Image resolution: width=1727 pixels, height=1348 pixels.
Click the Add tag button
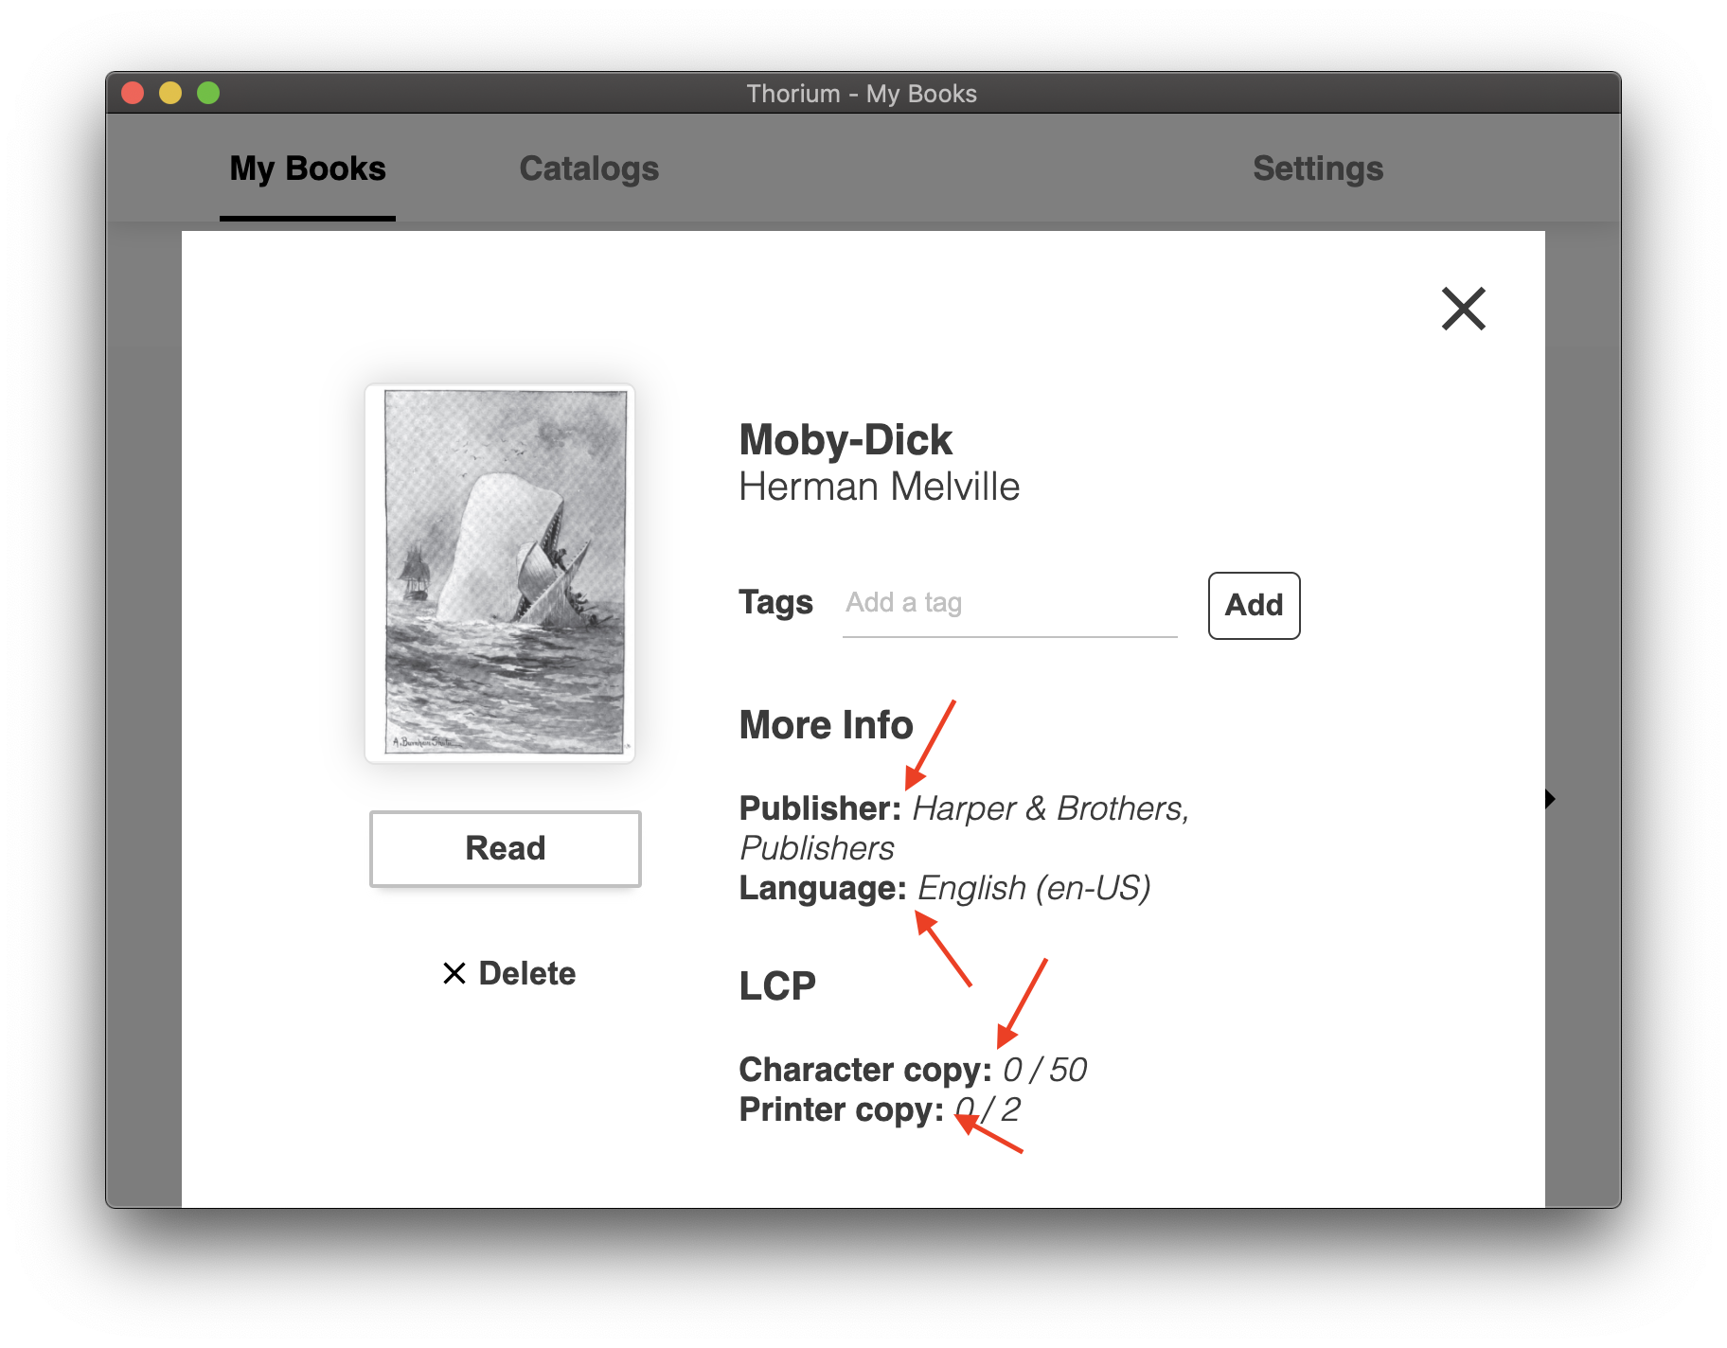point(1254,605)
